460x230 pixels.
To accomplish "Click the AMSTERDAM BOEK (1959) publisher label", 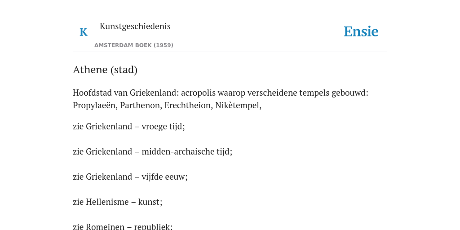I will [134, 45].
